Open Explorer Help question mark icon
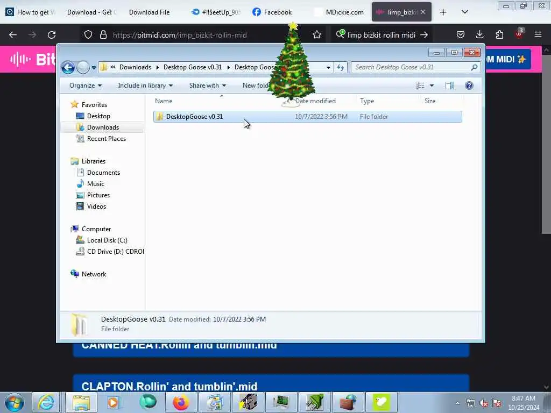The width and height of the screenshot is (551, 413). (x=469, y=86)
